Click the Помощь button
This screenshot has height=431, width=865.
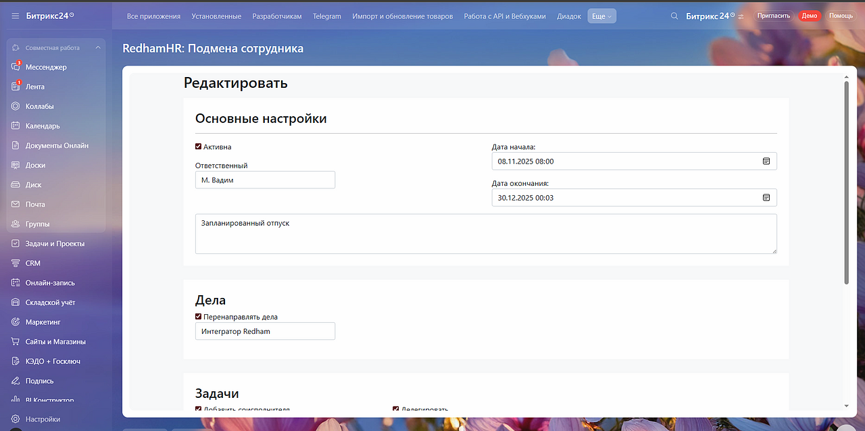click(x=841, y=16)
